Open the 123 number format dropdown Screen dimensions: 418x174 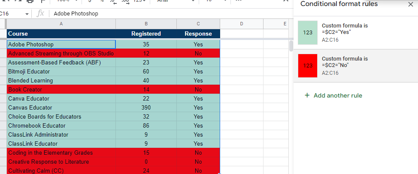pyautogui.click(x=139, y=1)
